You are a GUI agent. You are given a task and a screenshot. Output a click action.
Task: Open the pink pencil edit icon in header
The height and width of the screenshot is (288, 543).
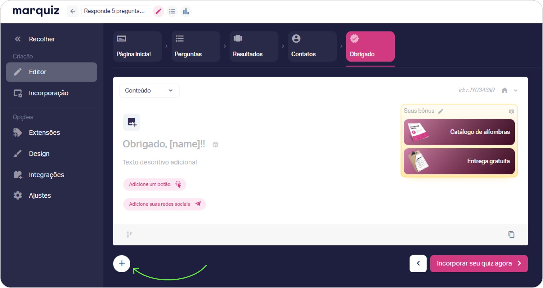[x=158, y=11]
